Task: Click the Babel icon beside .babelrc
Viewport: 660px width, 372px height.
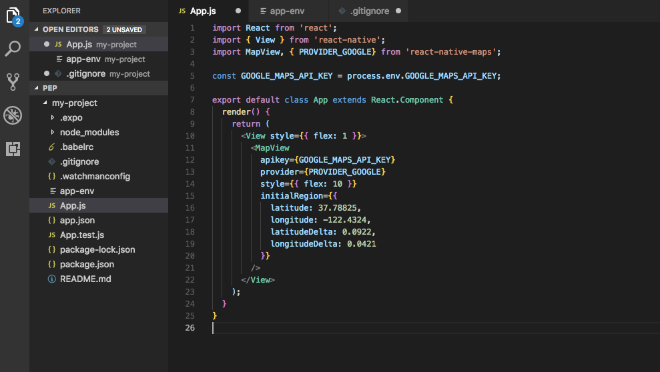Action: point(52,147)
